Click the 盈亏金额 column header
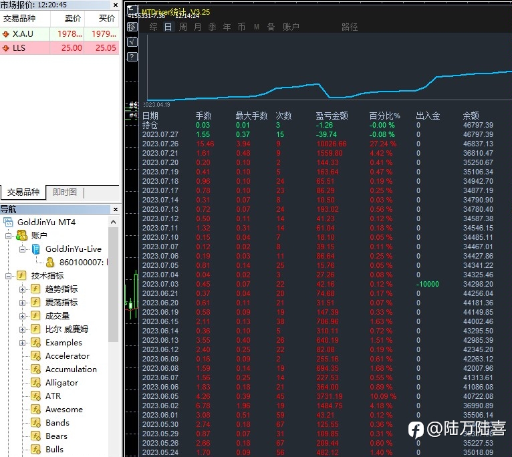 pyautogui.click(x=332, y=116)
